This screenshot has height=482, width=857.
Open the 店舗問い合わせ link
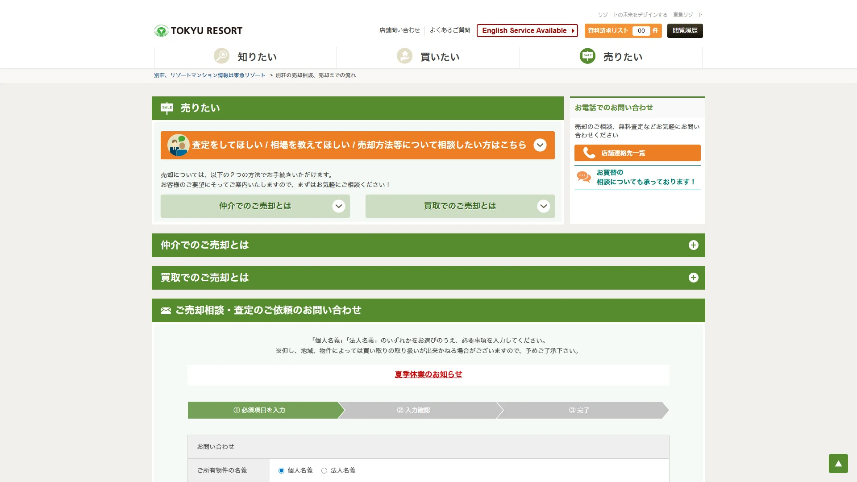[400, 30]
